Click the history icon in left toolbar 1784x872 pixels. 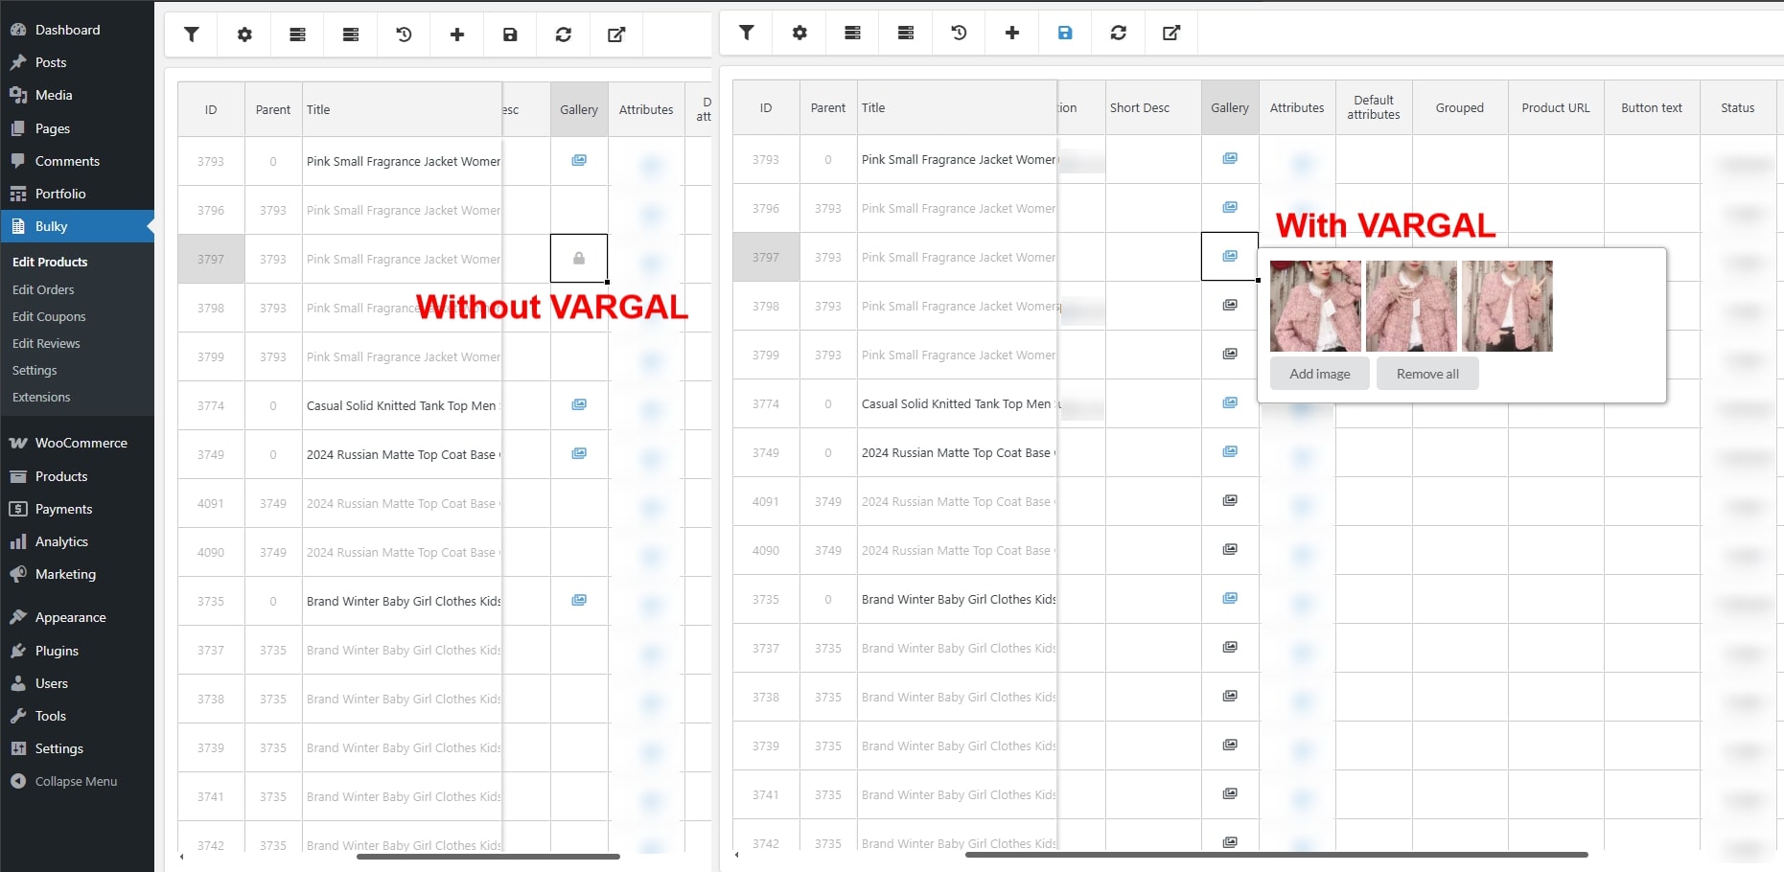[x=404, y=34]
